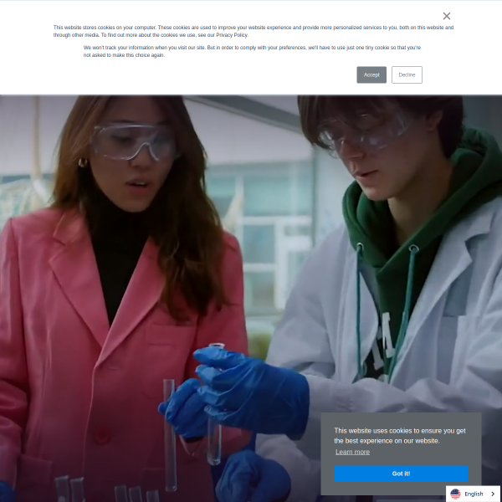Image resolution: width=502 pixels, height=502 pixels.
Task: Click the woman's safety goggles in the video
Action: coord(134,141)
